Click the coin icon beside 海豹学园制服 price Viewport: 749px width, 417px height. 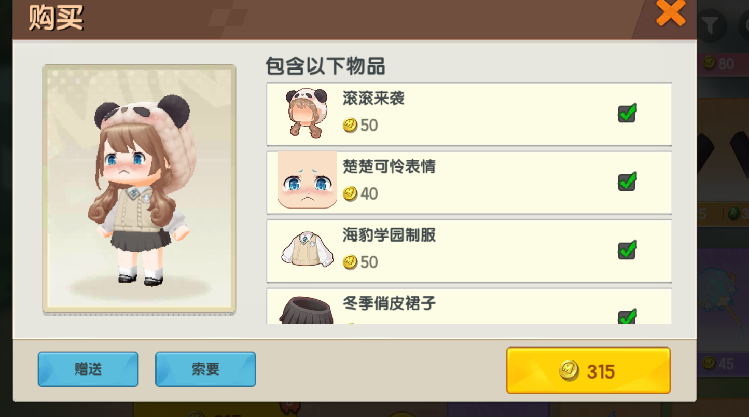[x=350, y=262]
